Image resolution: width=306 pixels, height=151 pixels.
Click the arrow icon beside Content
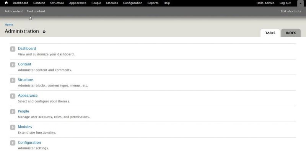[x=13, y=65]
